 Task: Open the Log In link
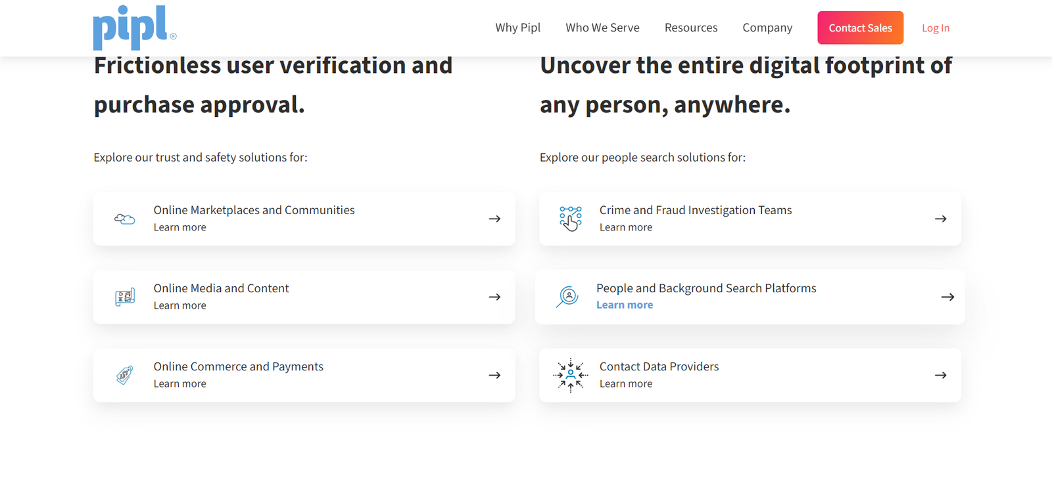click(x=936, y=28)
